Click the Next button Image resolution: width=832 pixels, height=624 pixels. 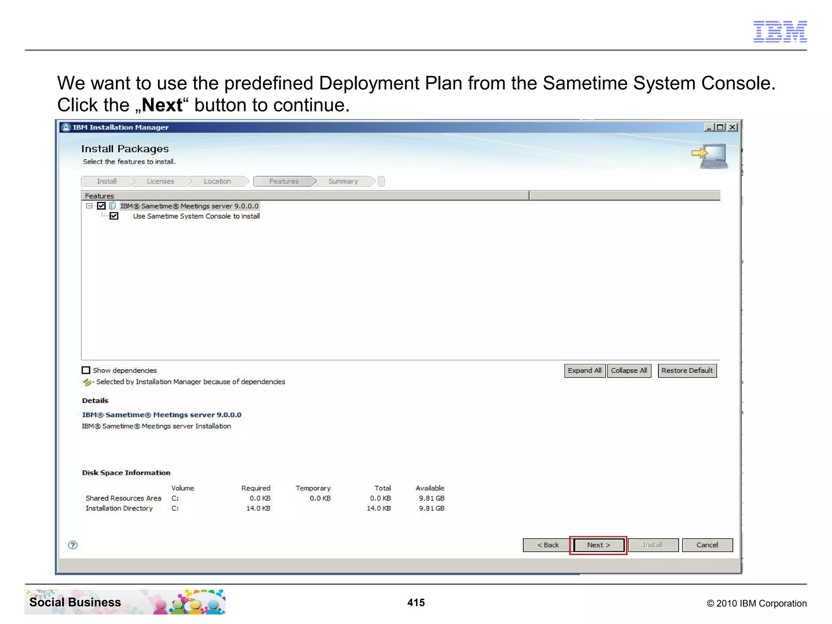(598, 545)
